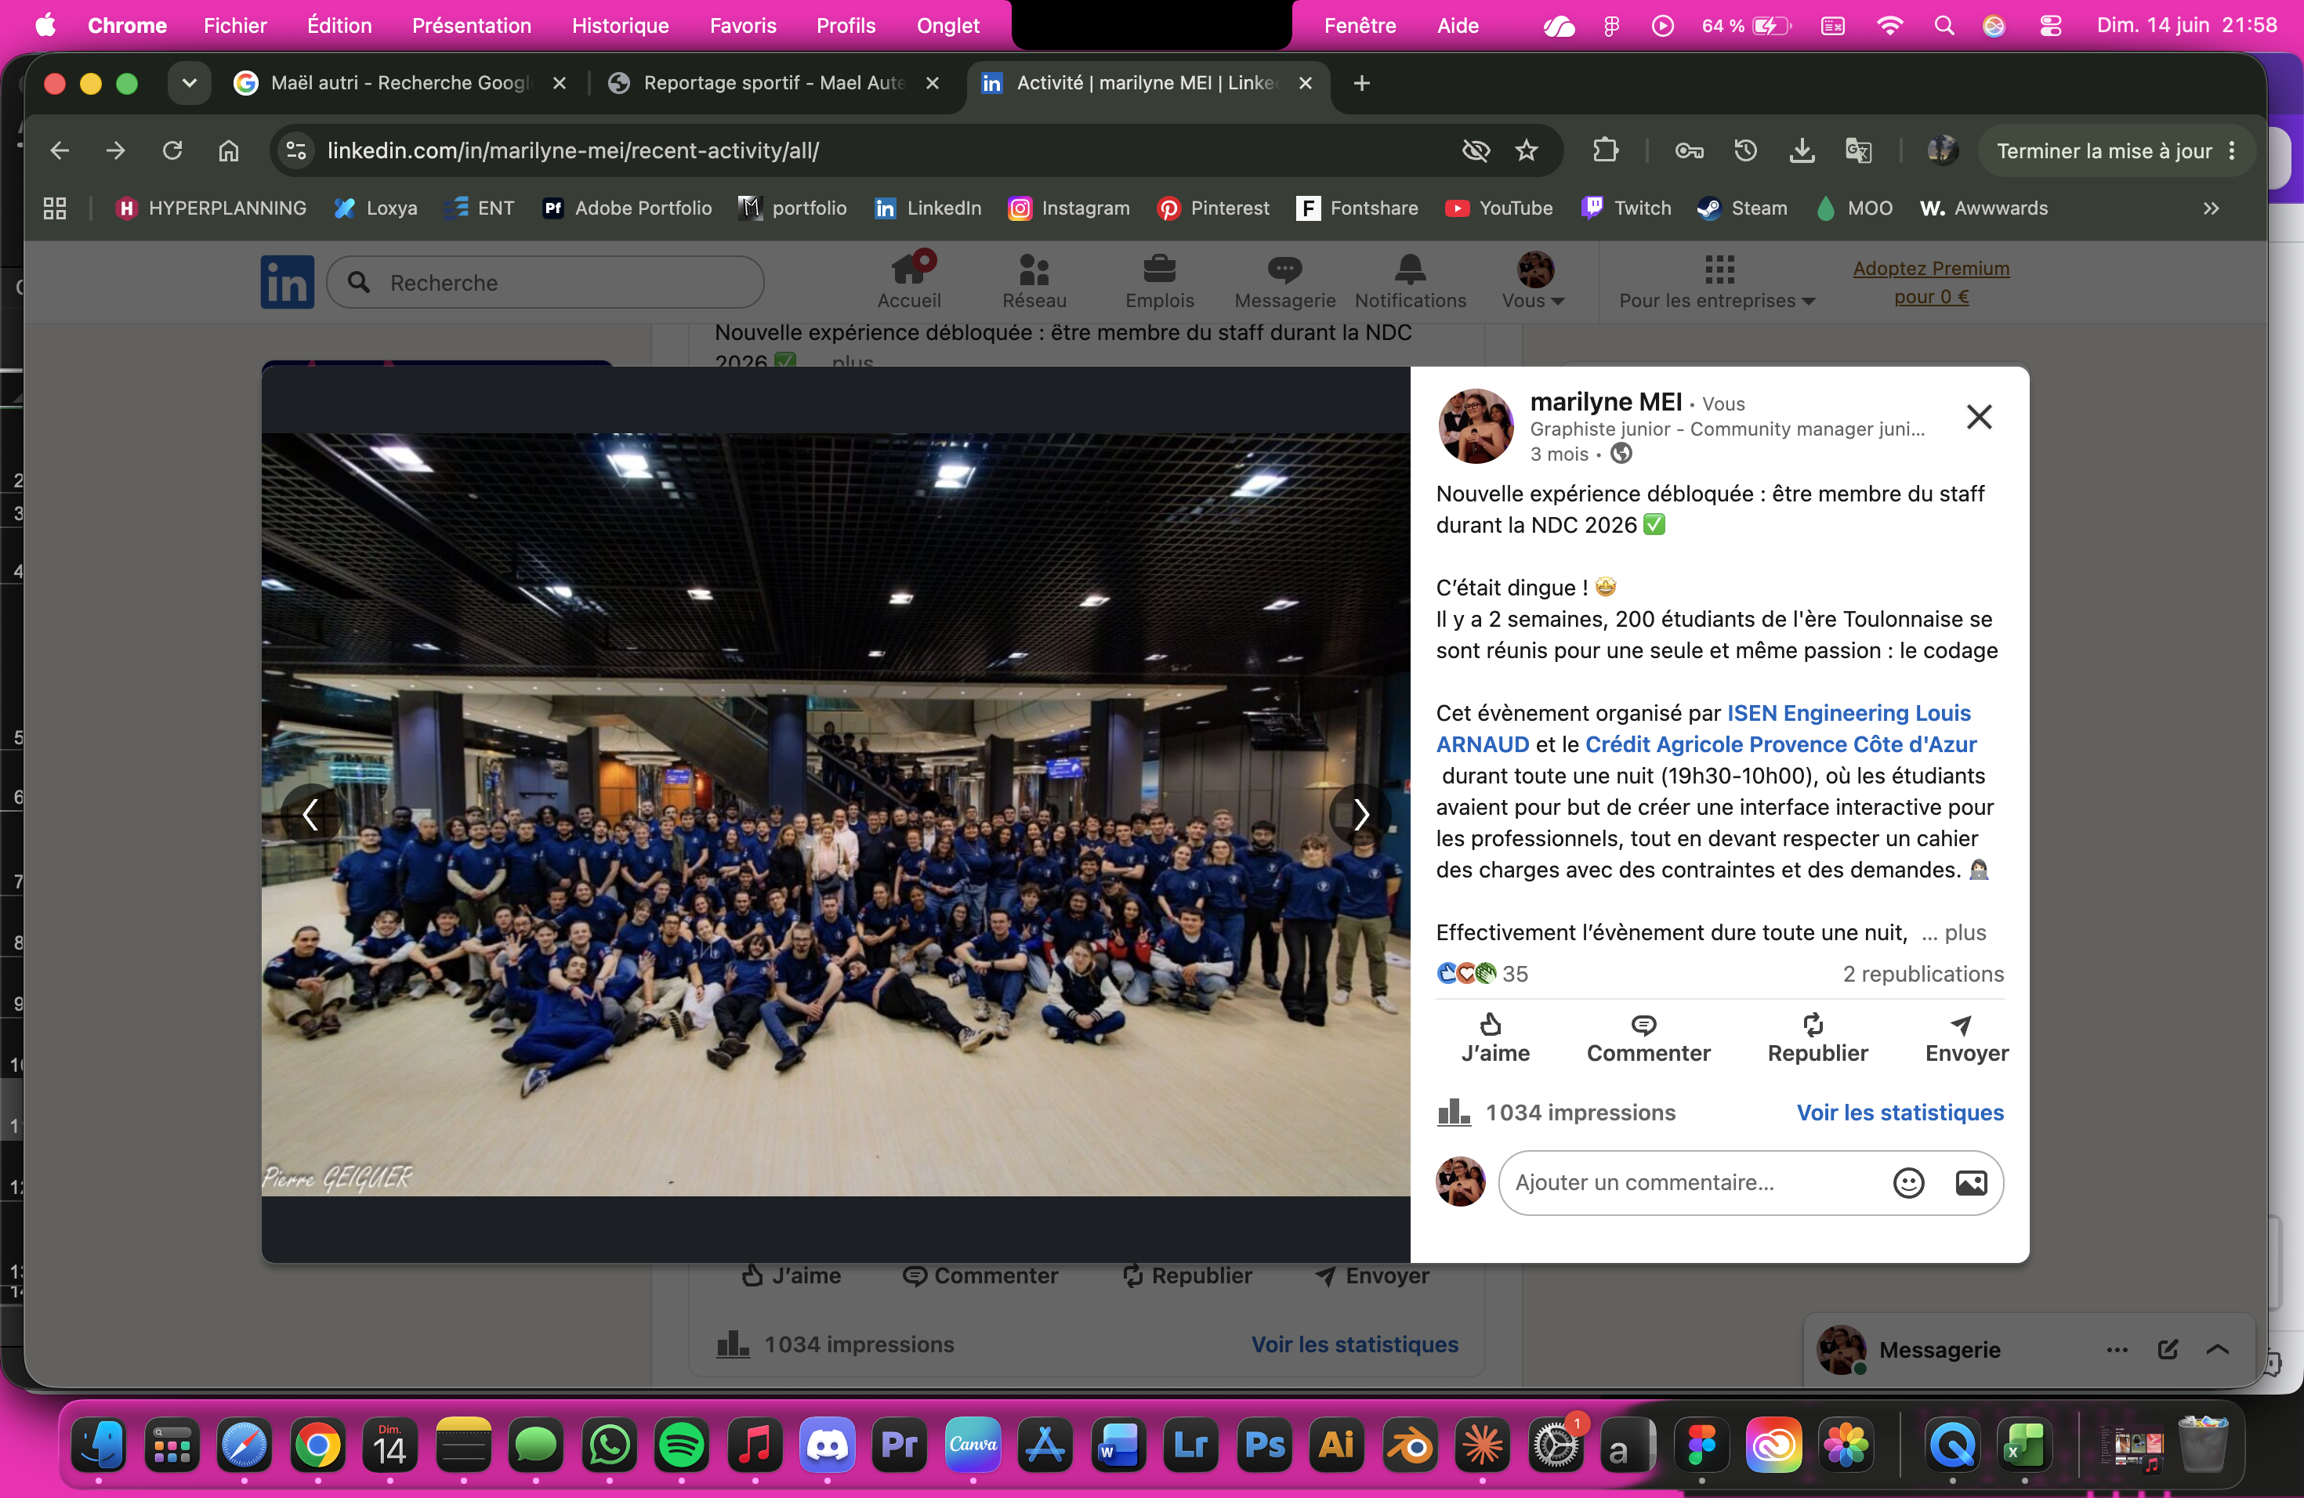
Task: Show the previous photo in the post
Action: [x=311, y=815]
